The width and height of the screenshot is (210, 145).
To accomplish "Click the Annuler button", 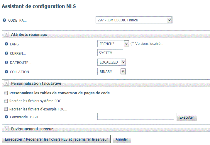I will (122, 139).
